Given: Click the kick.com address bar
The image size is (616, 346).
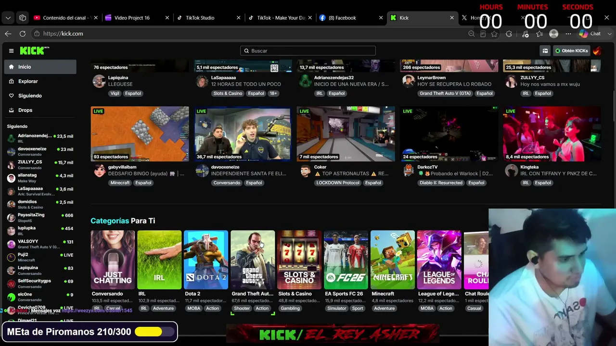Looking at the screenshot, I should [x=248, y=34].
